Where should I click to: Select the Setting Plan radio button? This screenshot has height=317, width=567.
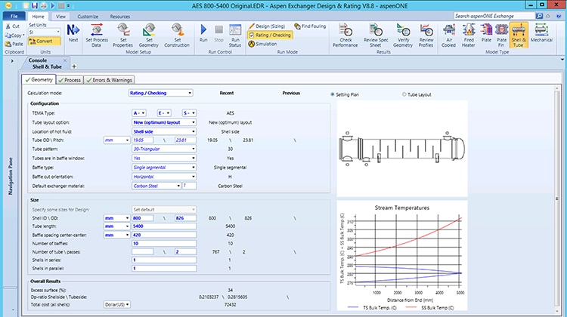click(x=333, y=94)
